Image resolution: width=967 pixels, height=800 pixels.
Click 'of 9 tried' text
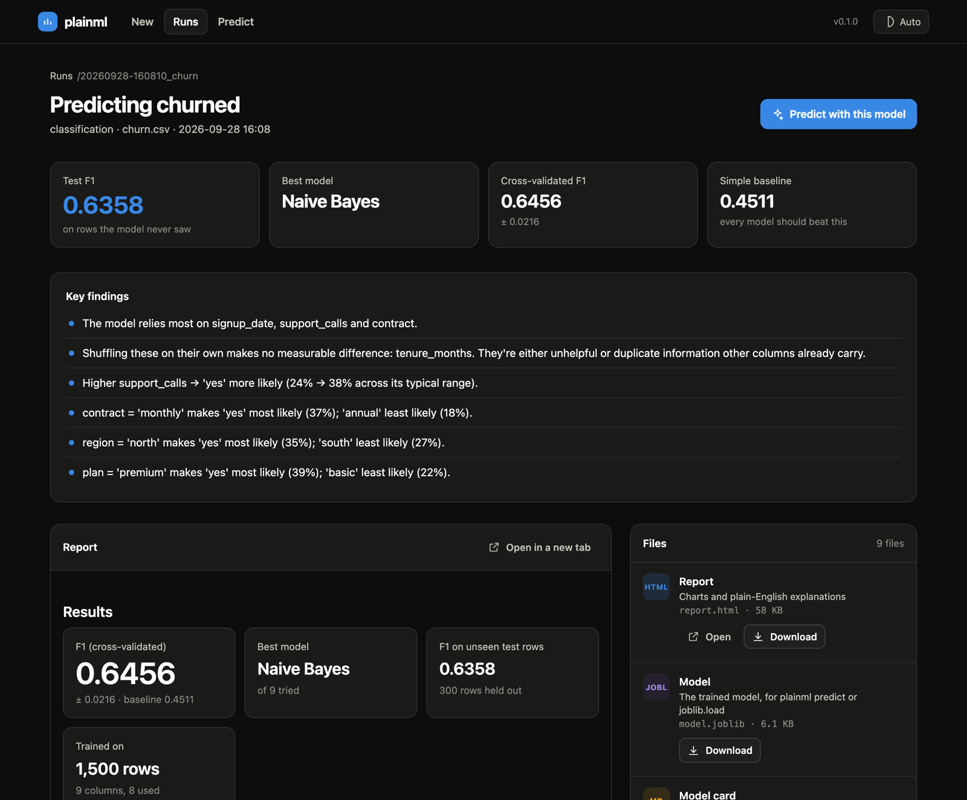click(x=278, y=691)
